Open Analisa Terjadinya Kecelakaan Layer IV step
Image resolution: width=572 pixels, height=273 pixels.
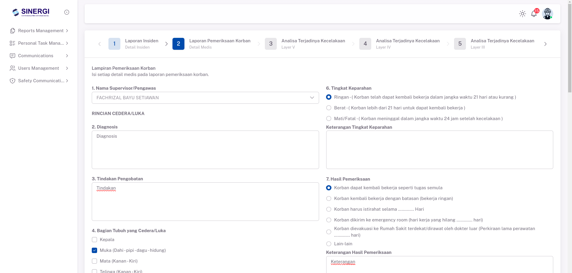click(400, 44)
